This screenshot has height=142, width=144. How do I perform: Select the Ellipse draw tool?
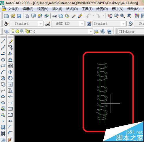point(3,97)
